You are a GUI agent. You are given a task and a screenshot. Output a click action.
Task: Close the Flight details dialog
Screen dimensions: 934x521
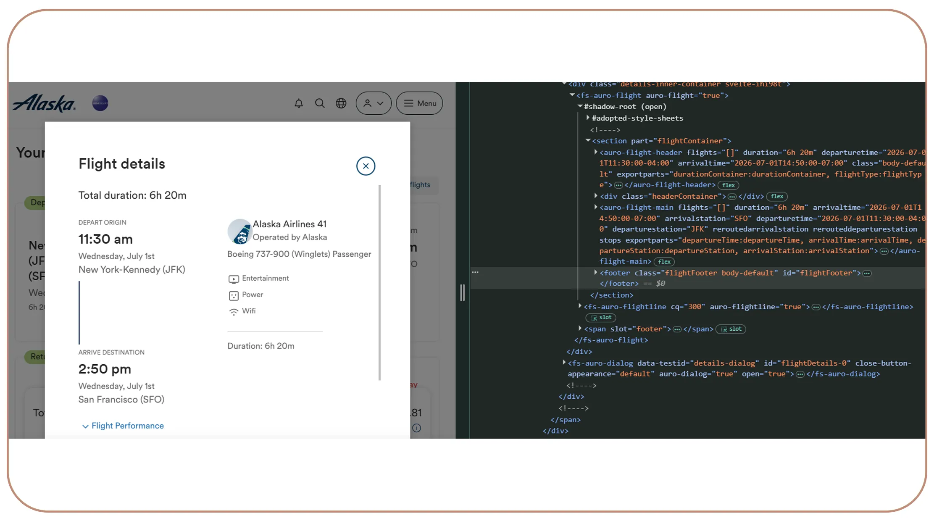point(366,166)
